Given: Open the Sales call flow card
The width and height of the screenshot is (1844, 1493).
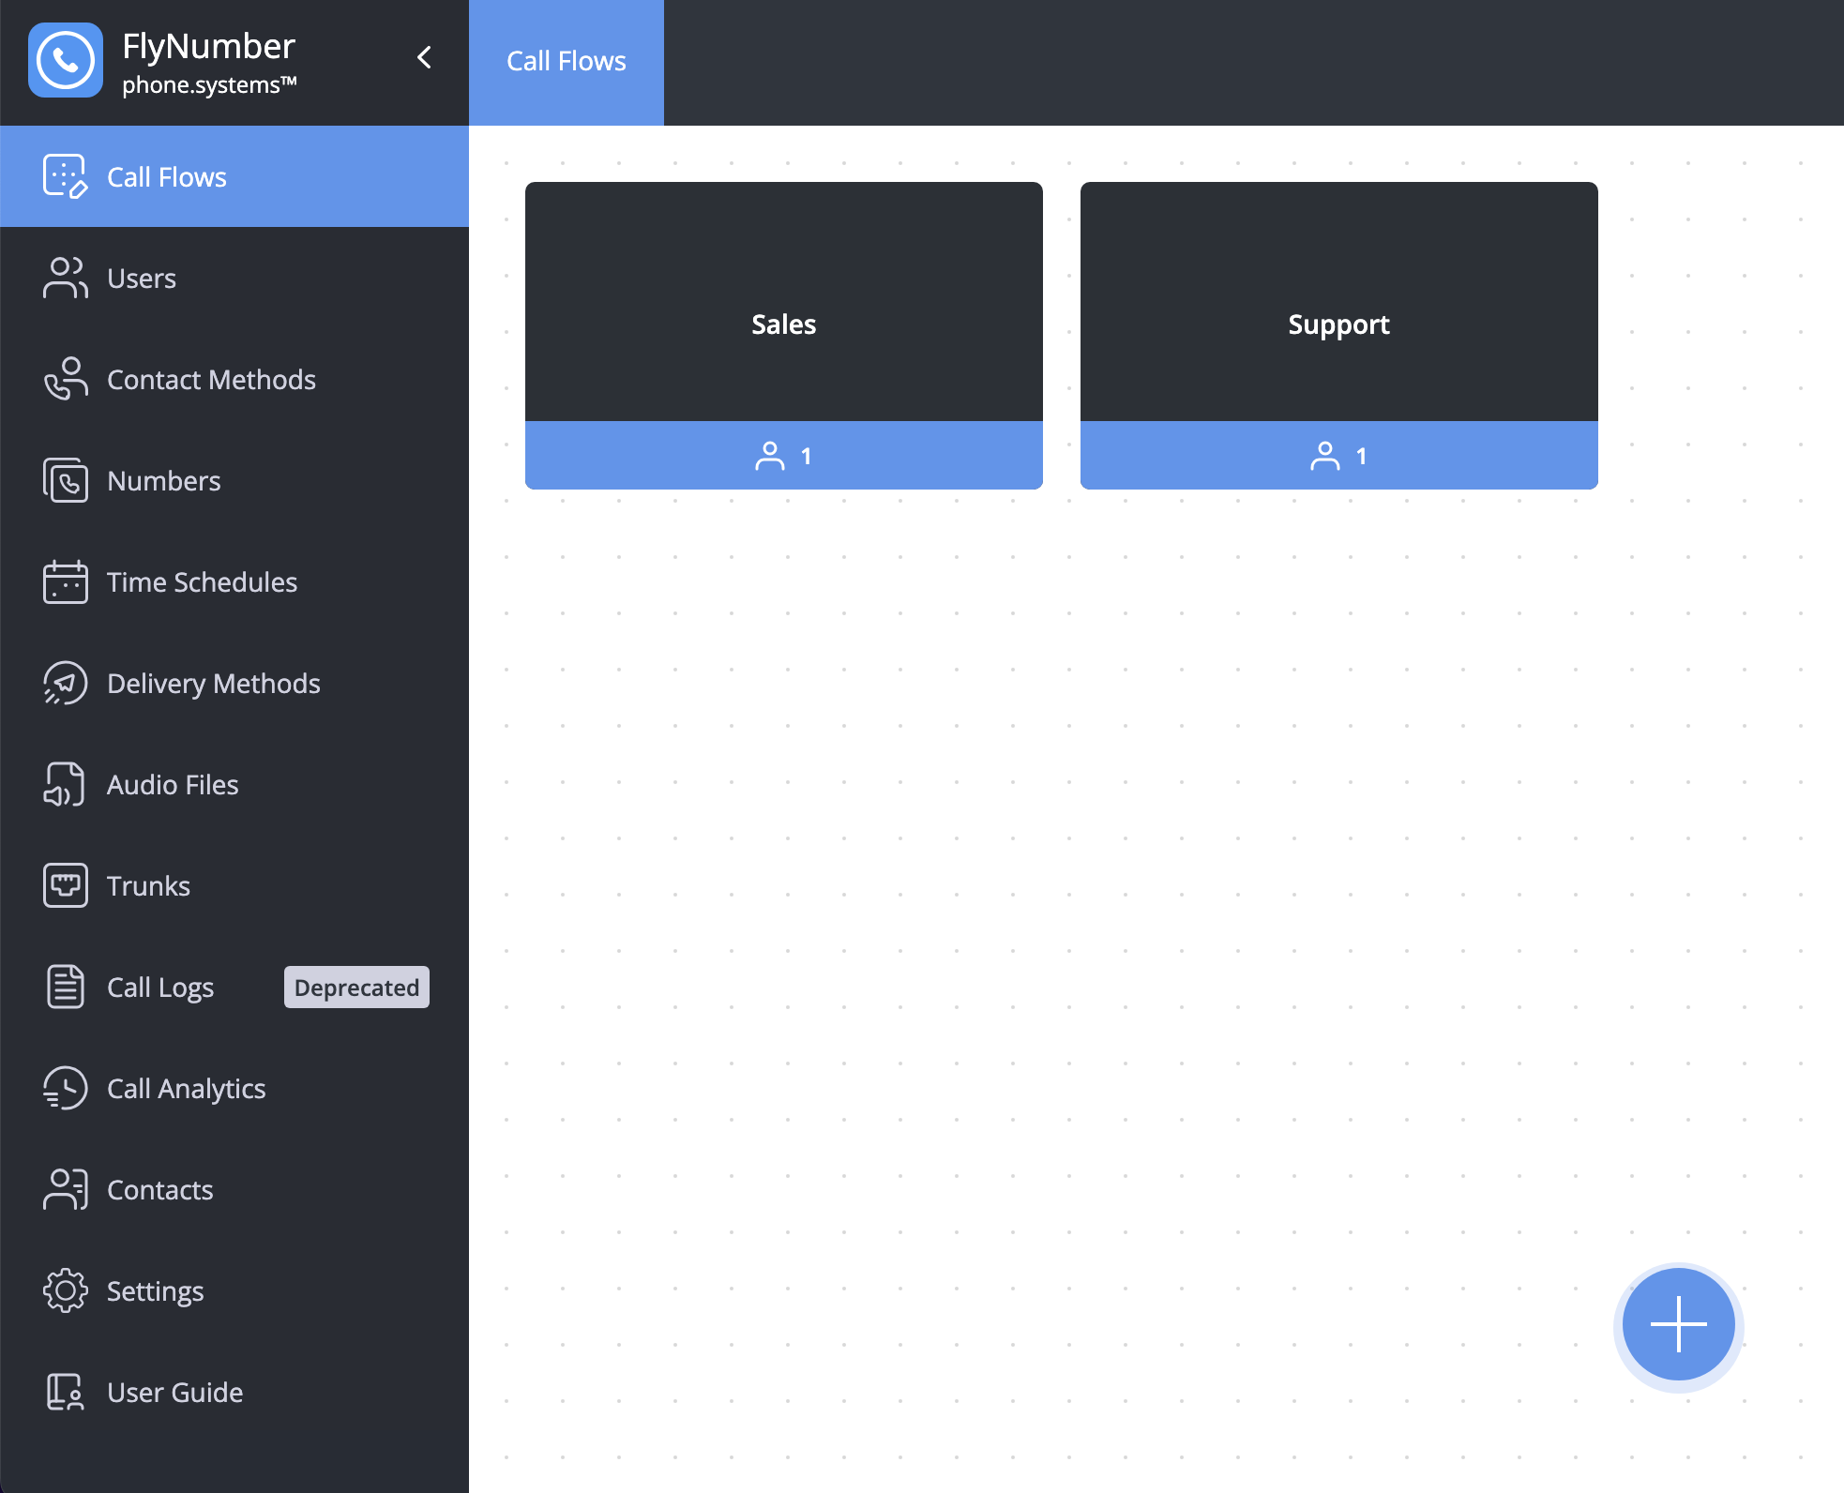Looking at the screenshot, I should 784,335.
